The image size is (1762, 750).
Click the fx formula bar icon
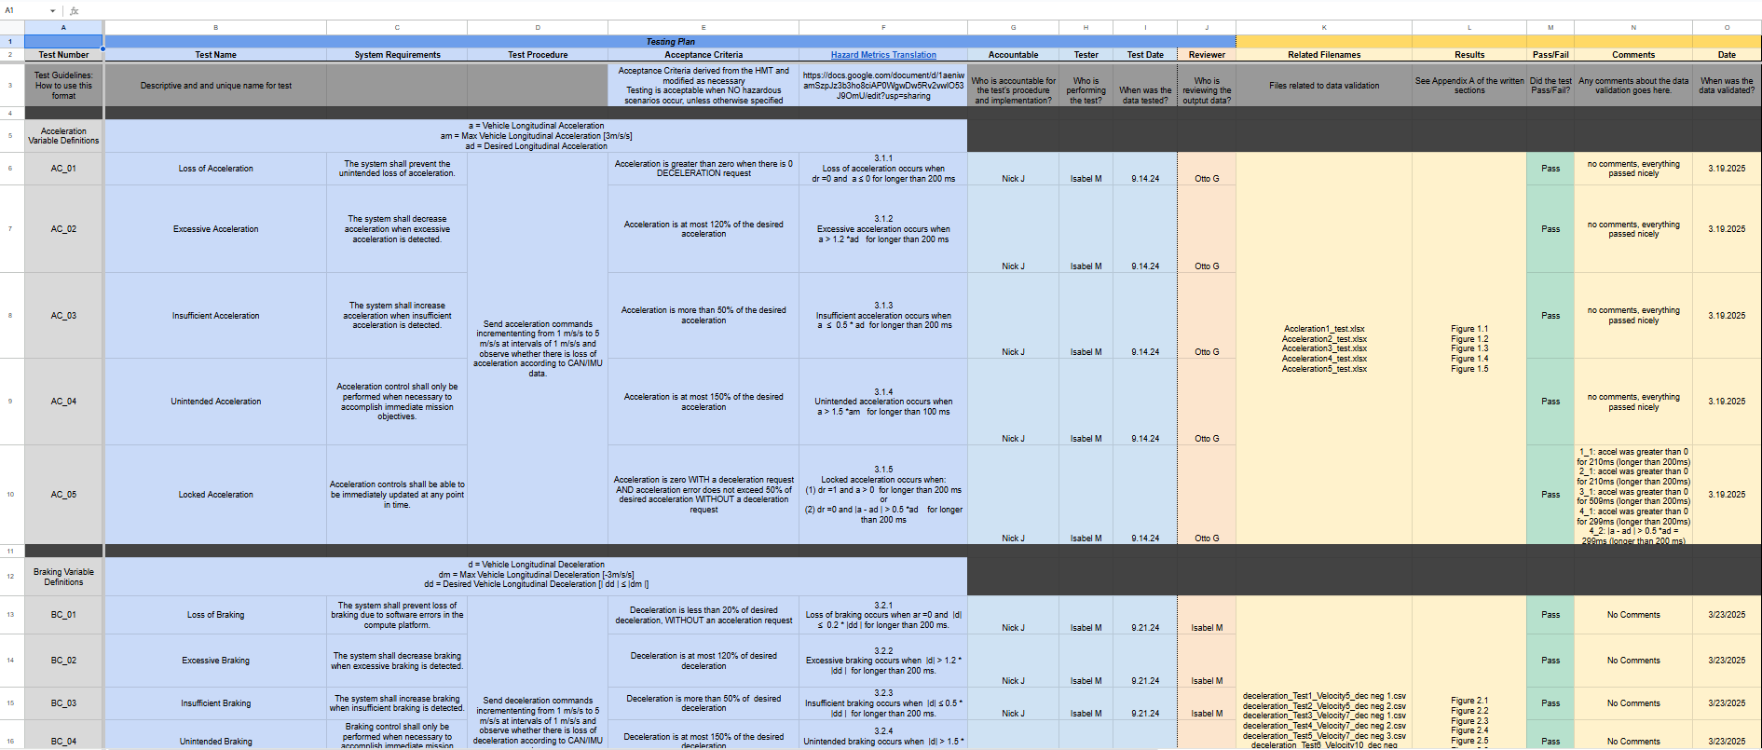coord(75,10)
